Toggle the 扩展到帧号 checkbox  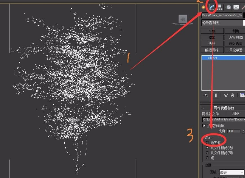204,126
